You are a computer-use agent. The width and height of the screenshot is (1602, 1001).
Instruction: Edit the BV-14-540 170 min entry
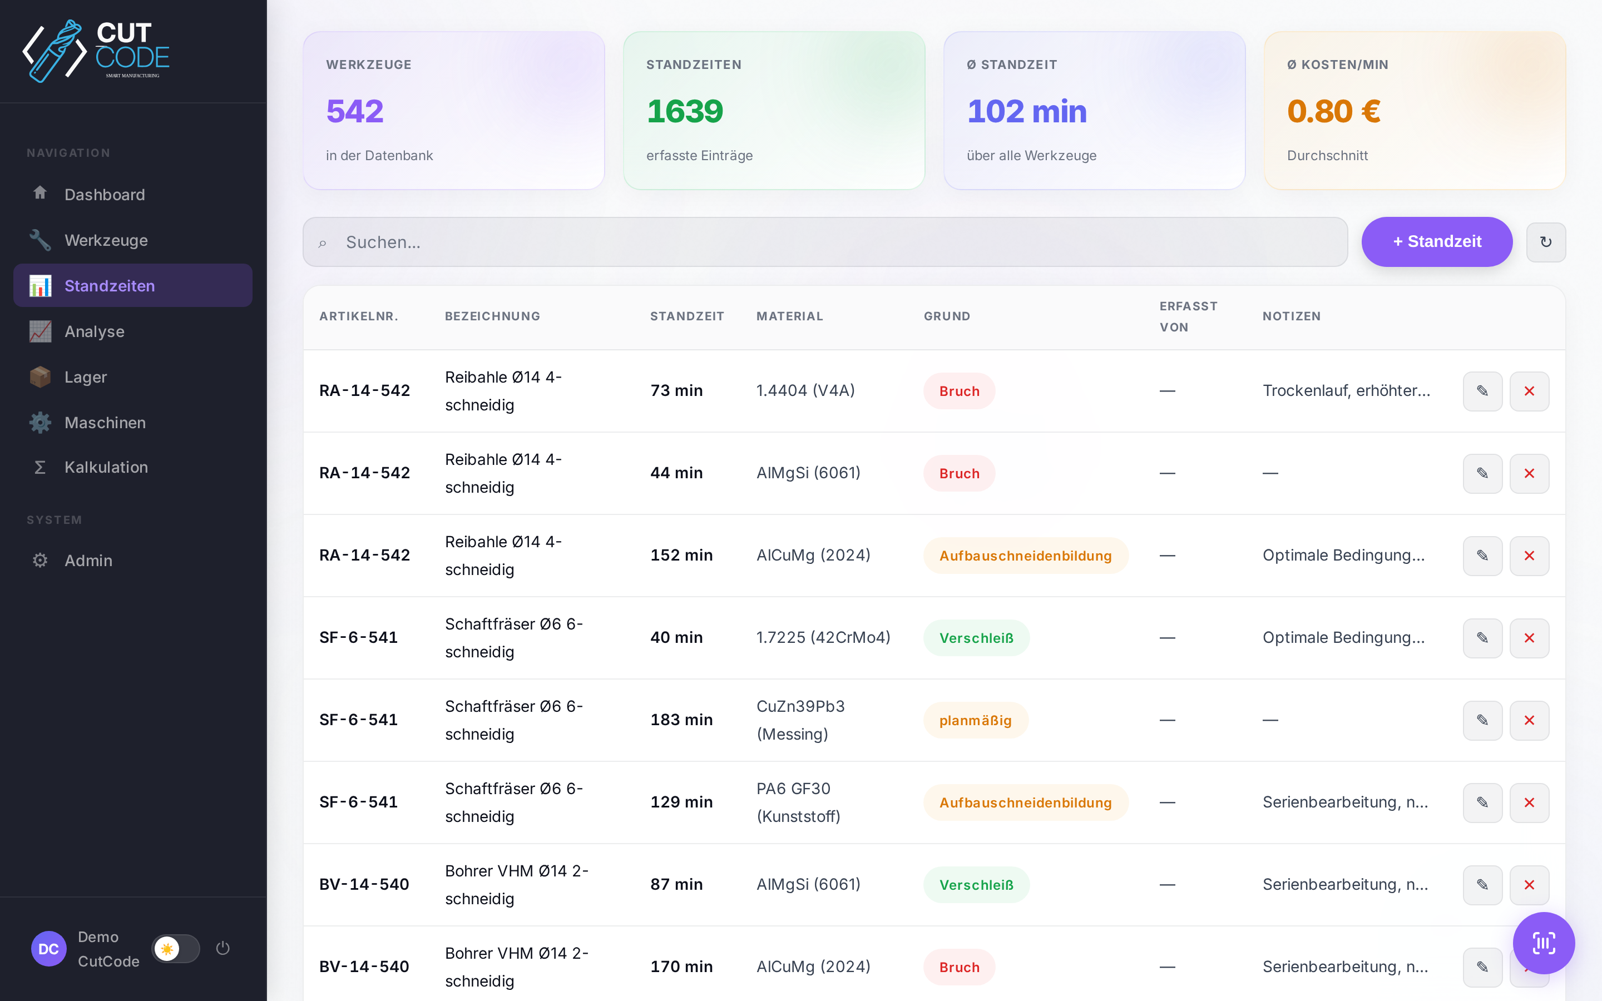click(1482, 967)
